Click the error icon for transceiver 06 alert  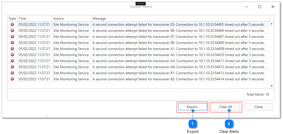point(12,30)
